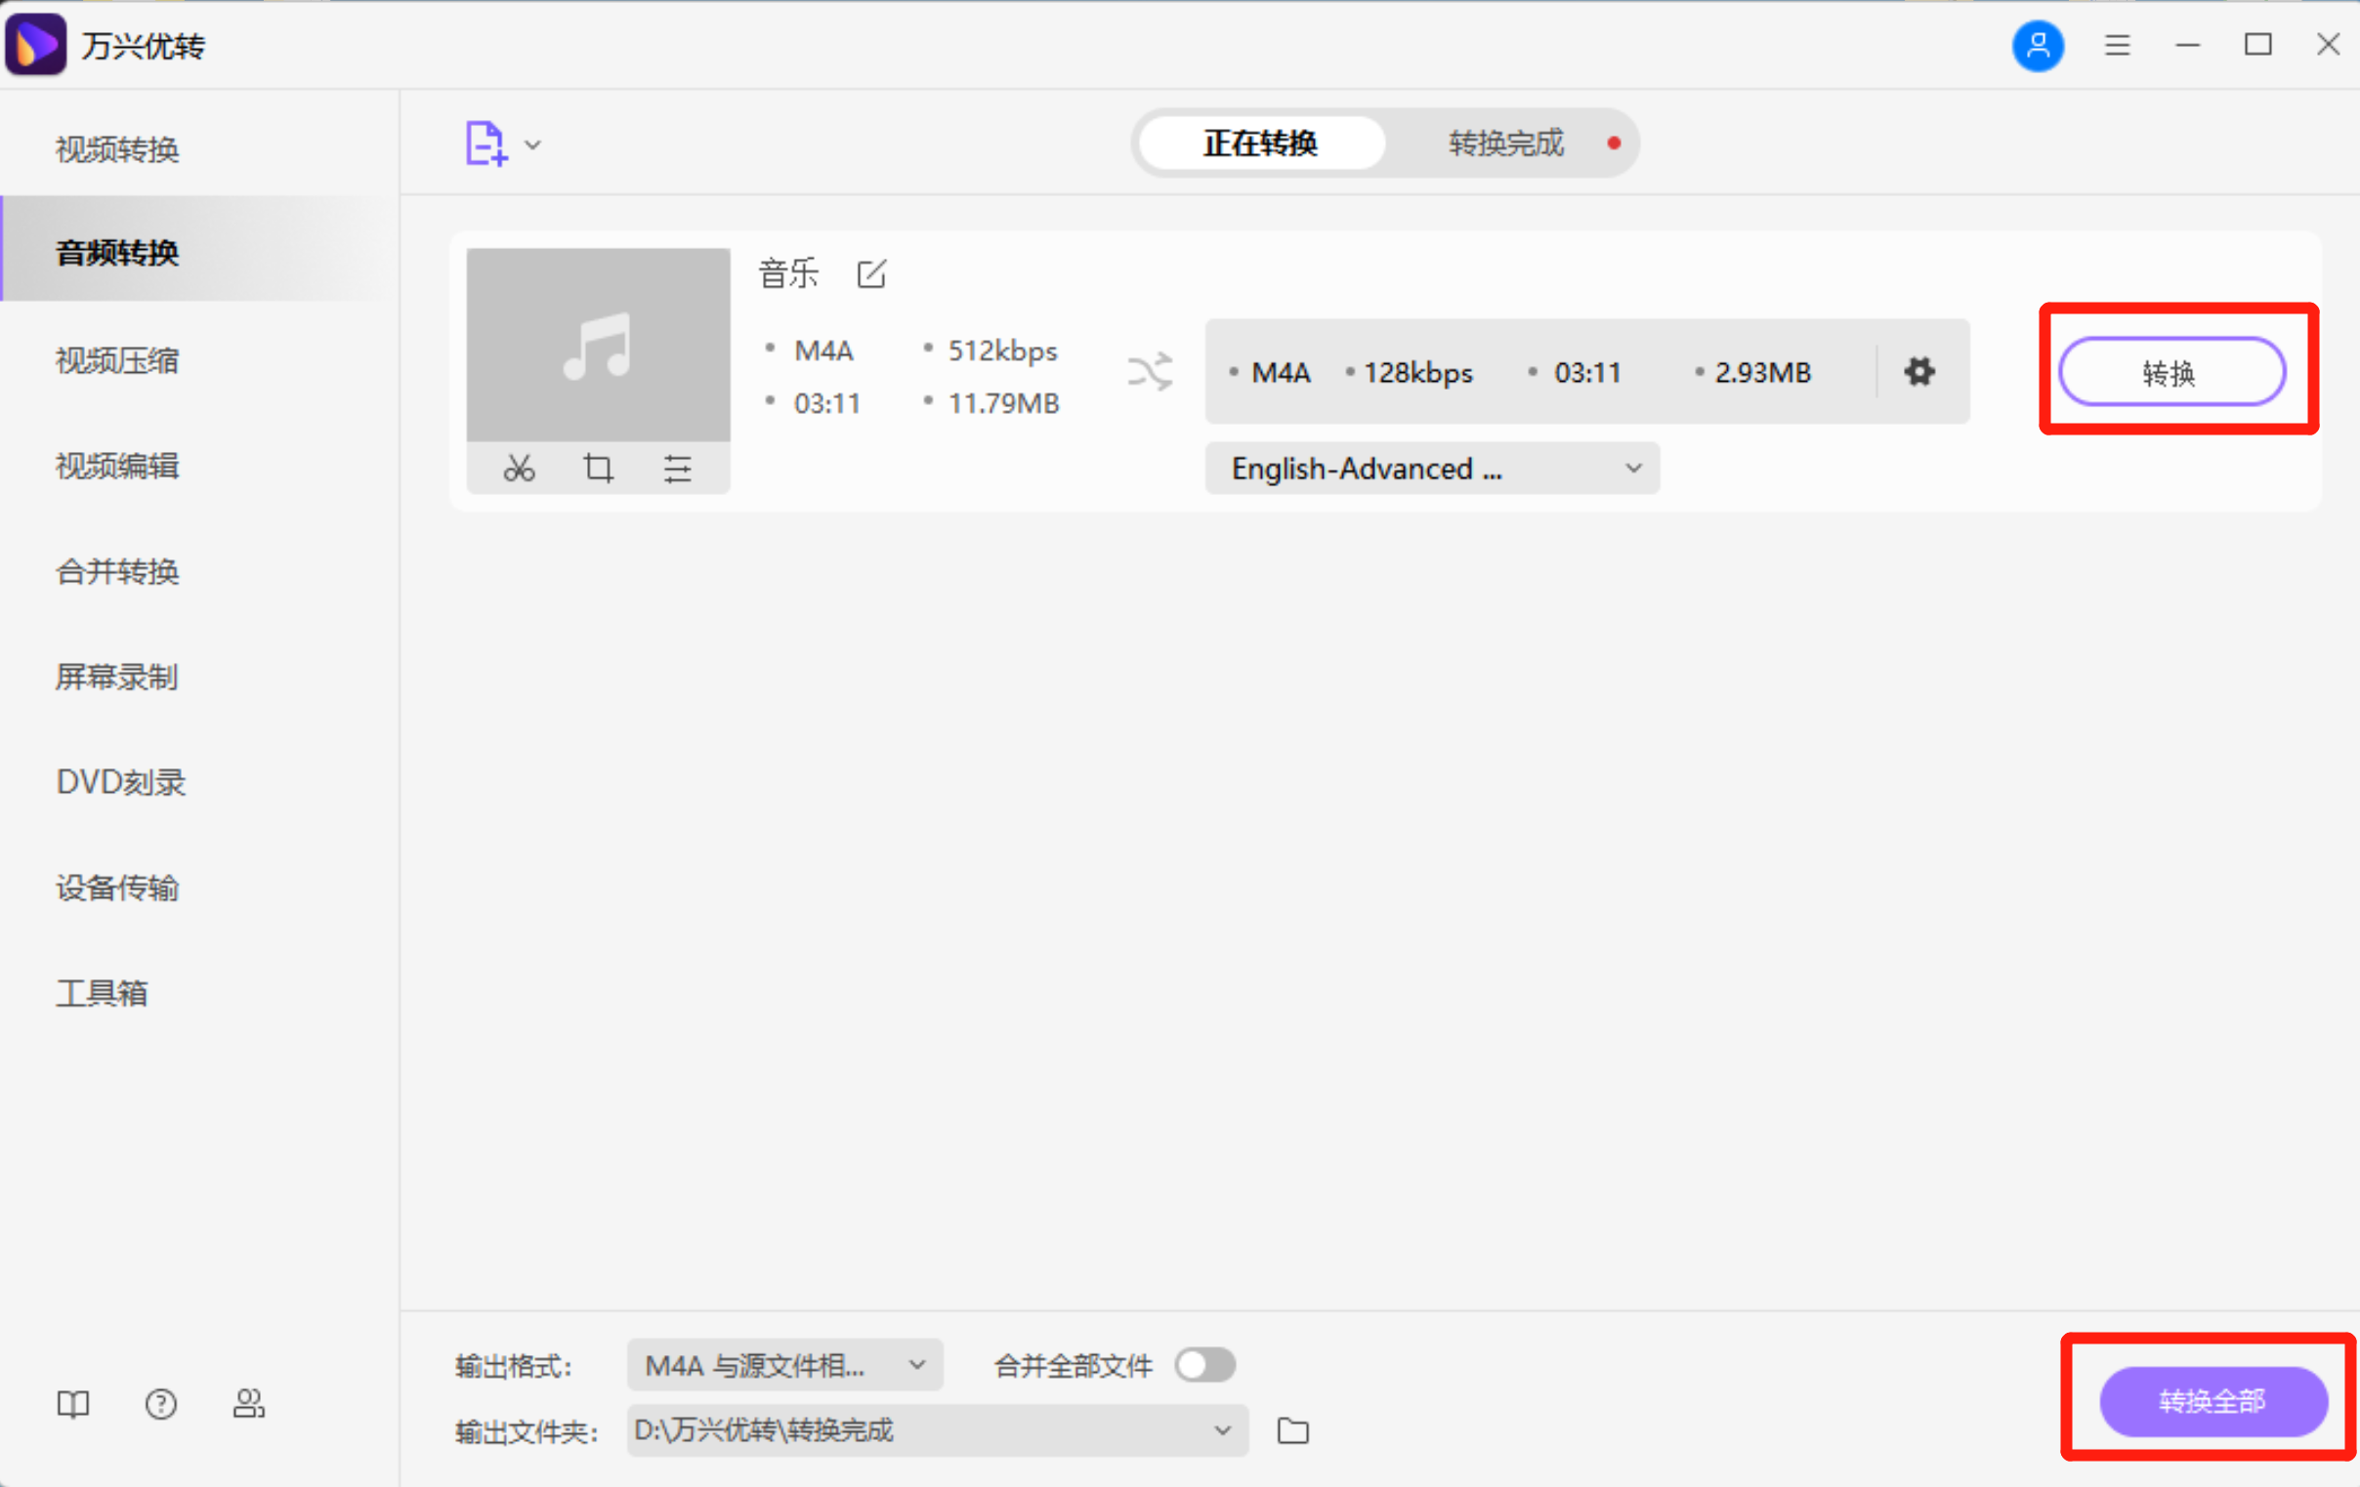
Task: Trim the audio using the scissors icon
Action: 519,469
